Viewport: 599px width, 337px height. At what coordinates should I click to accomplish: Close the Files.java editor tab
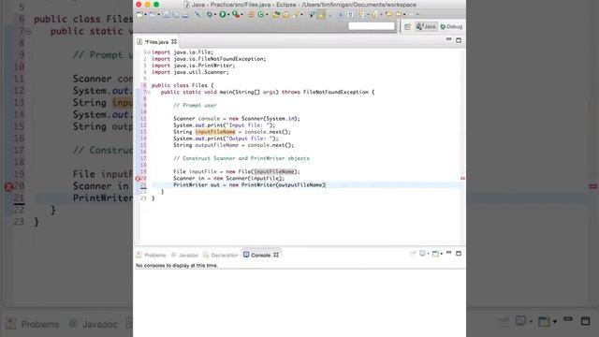(x=174, y=41)
